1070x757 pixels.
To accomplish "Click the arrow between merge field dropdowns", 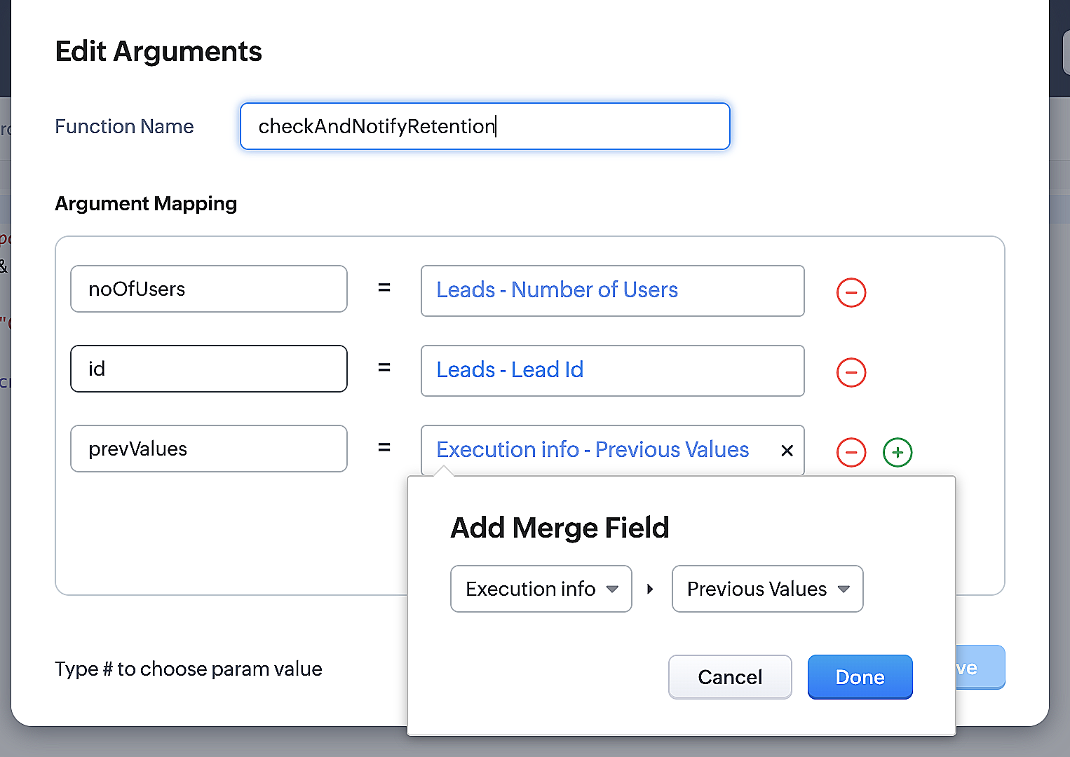I will coord(651,589).
